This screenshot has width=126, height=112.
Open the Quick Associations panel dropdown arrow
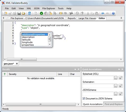(x=119, y=69)
